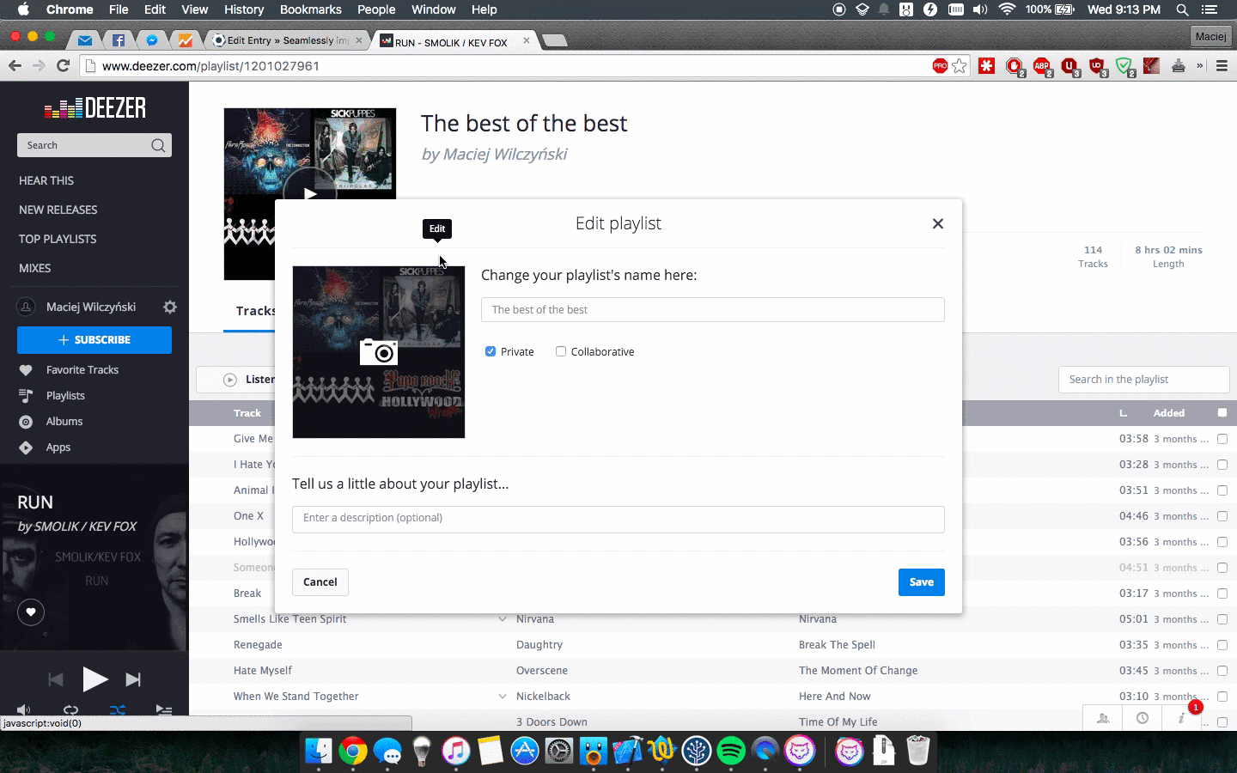Open TOP PLAYLISTS in sidebar
This screenshot has height=773, width=1237.
point(58,239)
